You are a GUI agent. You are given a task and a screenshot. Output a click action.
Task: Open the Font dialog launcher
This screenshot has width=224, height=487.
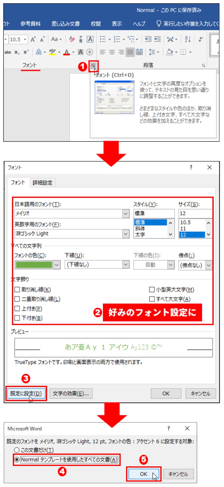[93, 65]
